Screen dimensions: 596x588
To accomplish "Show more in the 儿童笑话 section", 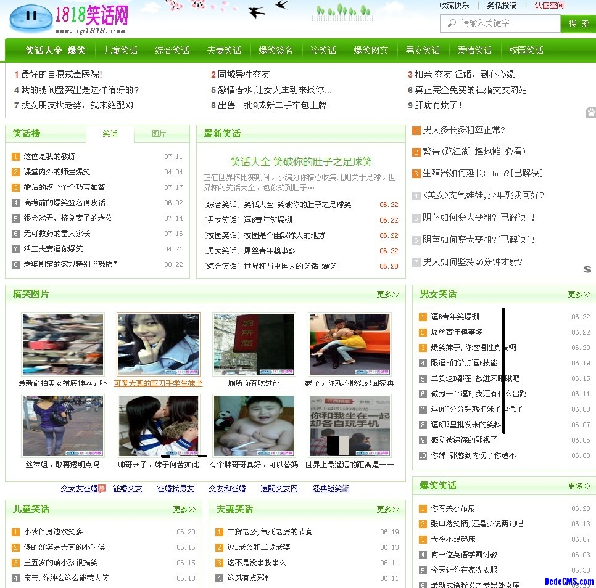I will [184, 509].
